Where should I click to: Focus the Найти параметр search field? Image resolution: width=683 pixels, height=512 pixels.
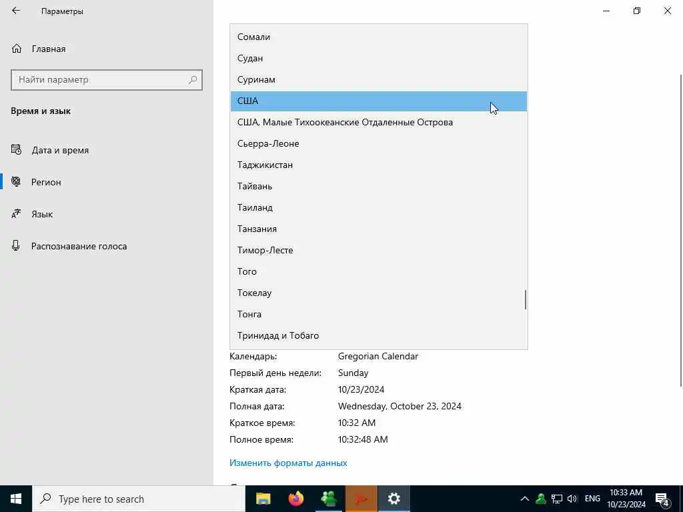point(107,80)
